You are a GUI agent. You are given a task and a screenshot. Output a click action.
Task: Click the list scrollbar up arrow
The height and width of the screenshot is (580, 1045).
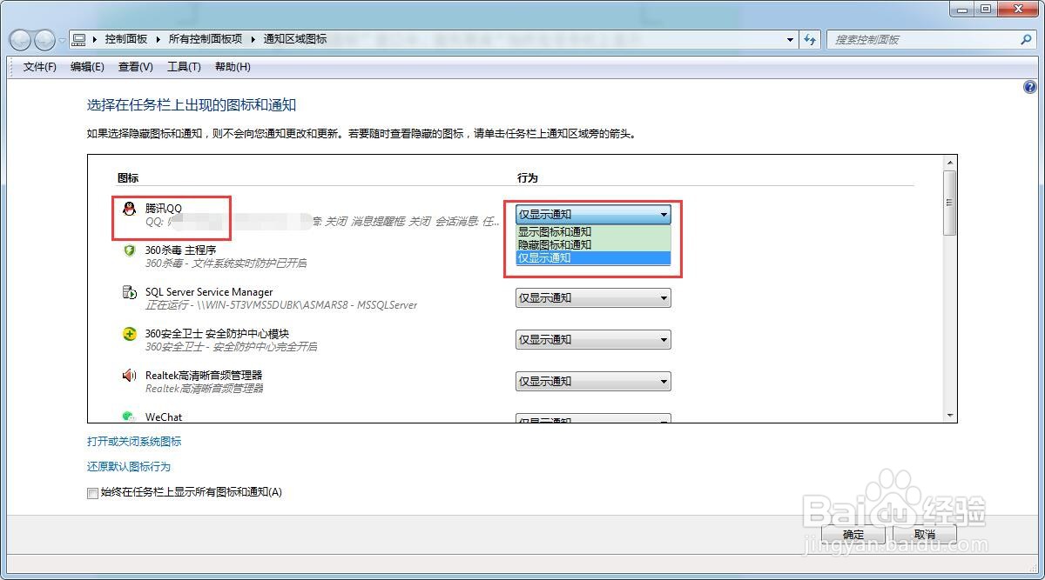949,163
